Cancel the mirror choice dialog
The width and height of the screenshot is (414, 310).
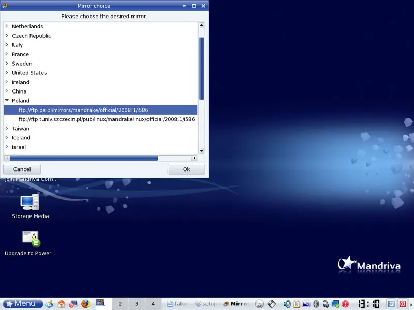22,169
